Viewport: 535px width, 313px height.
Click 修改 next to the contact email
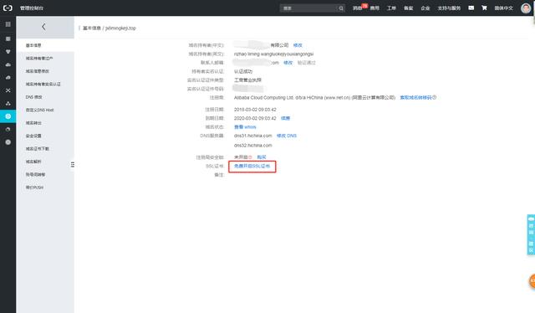click(x=288, y=63)
